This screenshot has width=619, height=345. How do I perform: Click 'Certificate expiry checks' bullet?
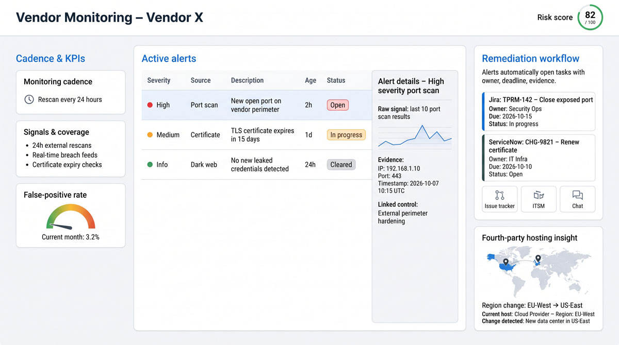coord(67,165)
